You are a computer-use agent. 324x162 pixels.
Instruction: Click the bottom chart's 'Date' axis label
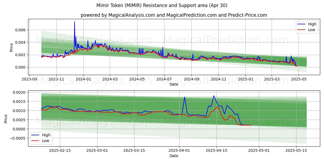pos(174,156)
